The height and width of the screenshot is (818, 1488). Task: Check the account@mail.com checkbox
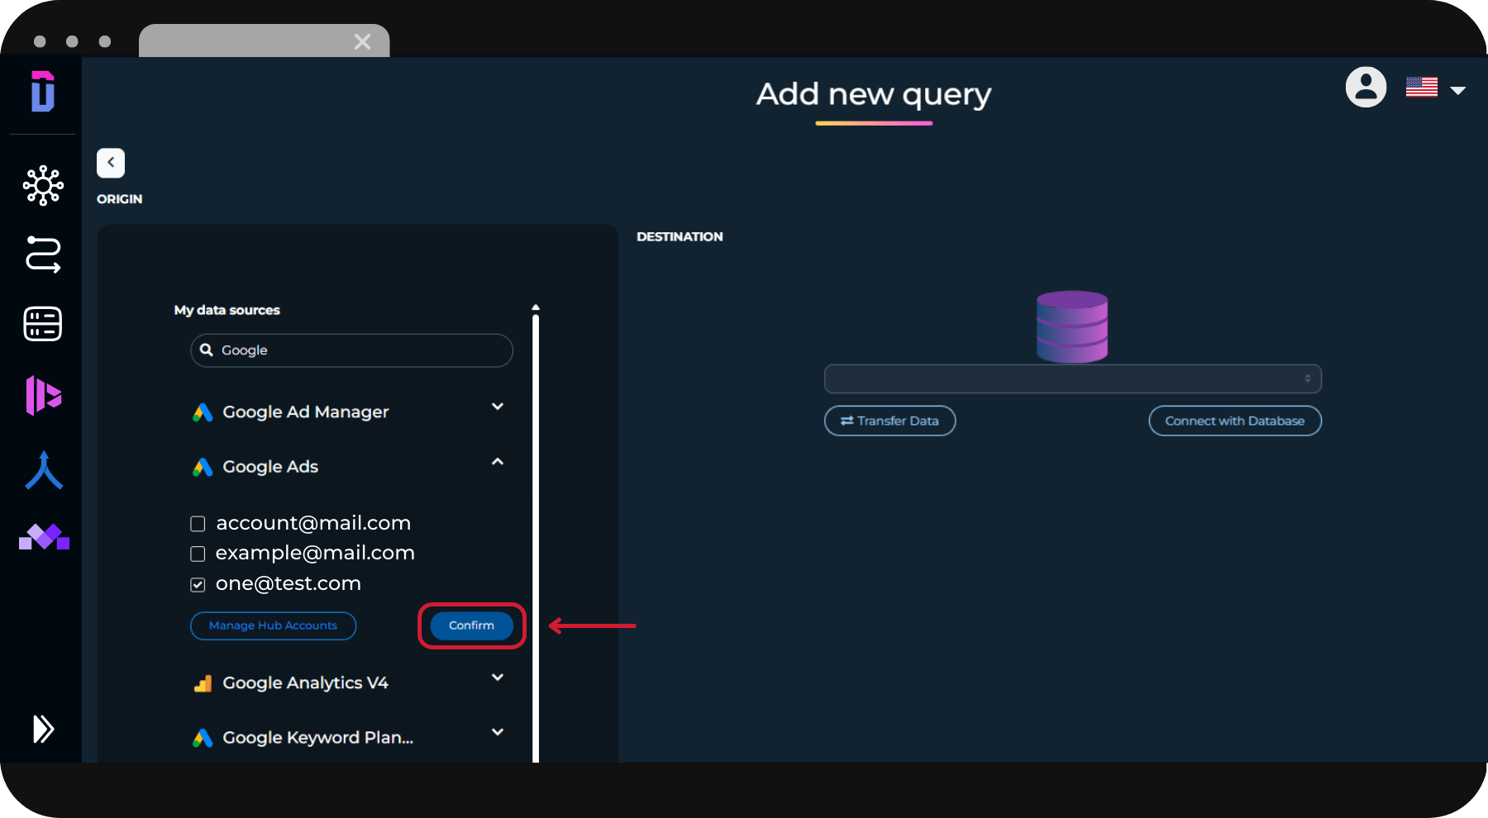(198, 524)
